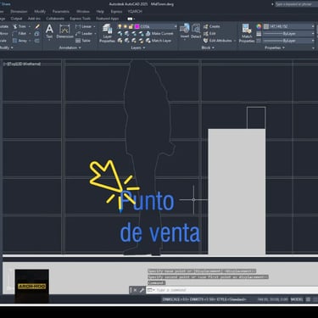Switch to the Output ribbon tab

(x=16, y=19)
